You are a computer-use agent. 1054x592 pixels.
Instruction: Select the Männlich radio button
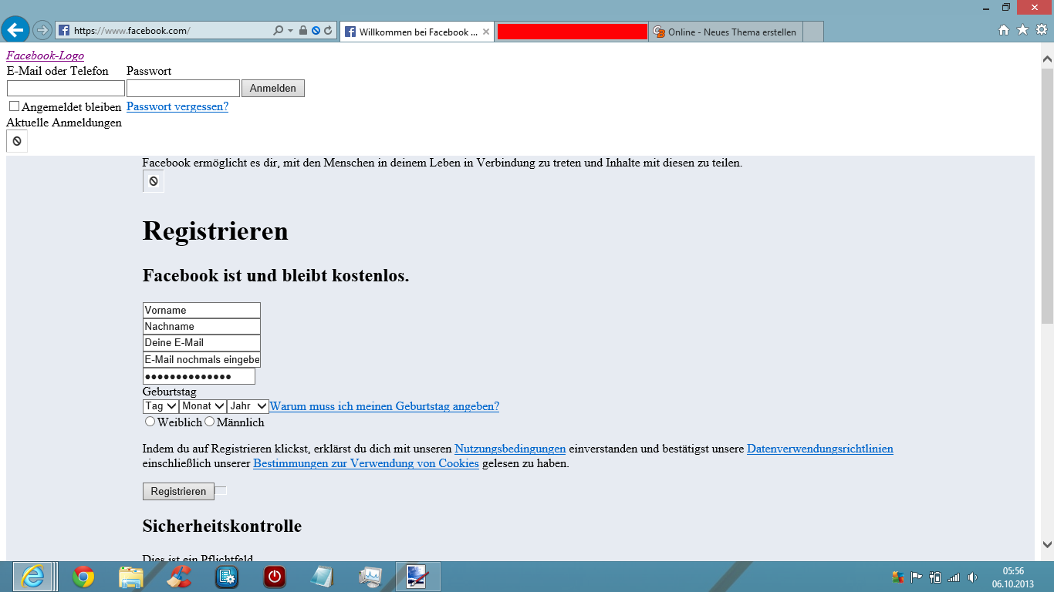(210, 421)
